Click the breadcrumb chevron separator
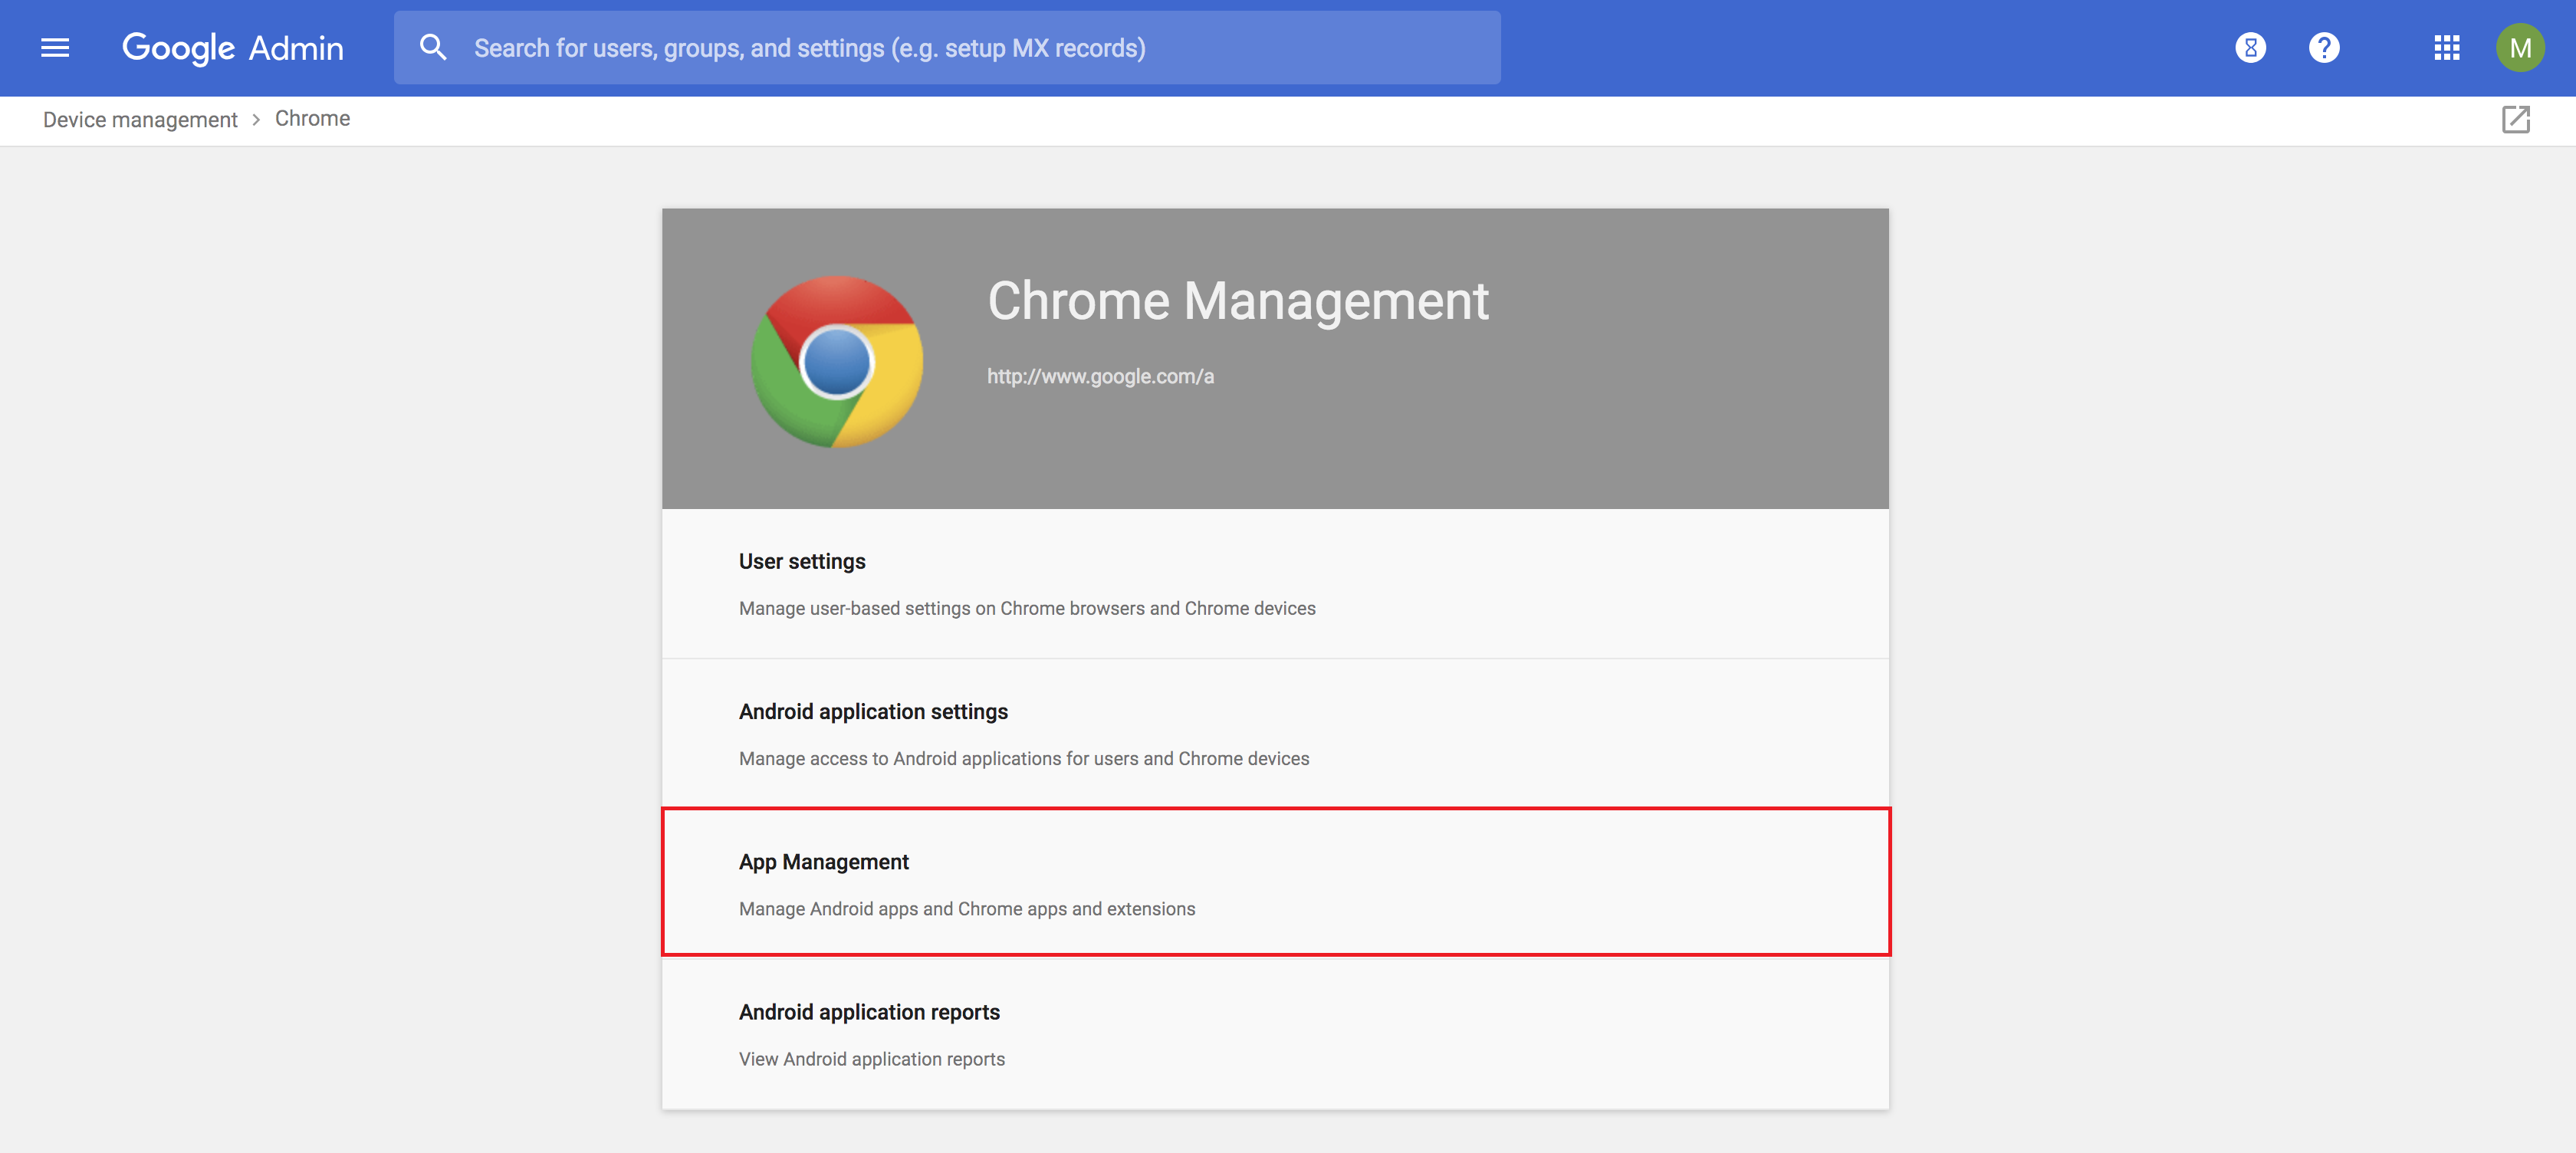This screenshot has height=1153, width=2576. 256,120
